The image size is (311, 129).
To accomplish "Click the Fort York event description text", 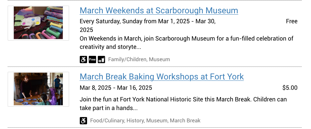I will [x=183, y=103].
